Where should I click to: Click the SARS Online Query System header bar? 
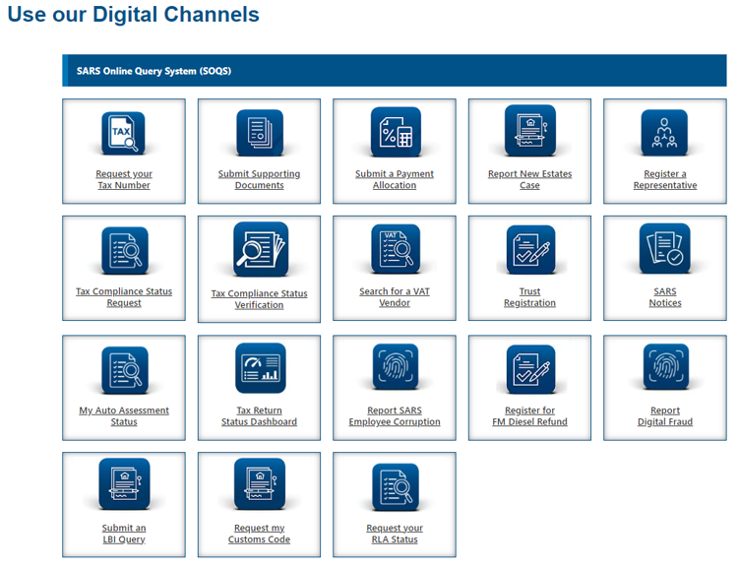coord(395,71)
